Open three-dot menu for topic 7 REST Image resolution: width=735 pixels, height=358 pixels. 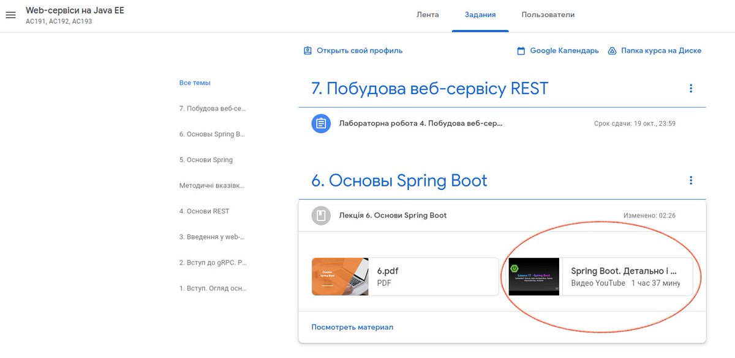coord(691,89)
